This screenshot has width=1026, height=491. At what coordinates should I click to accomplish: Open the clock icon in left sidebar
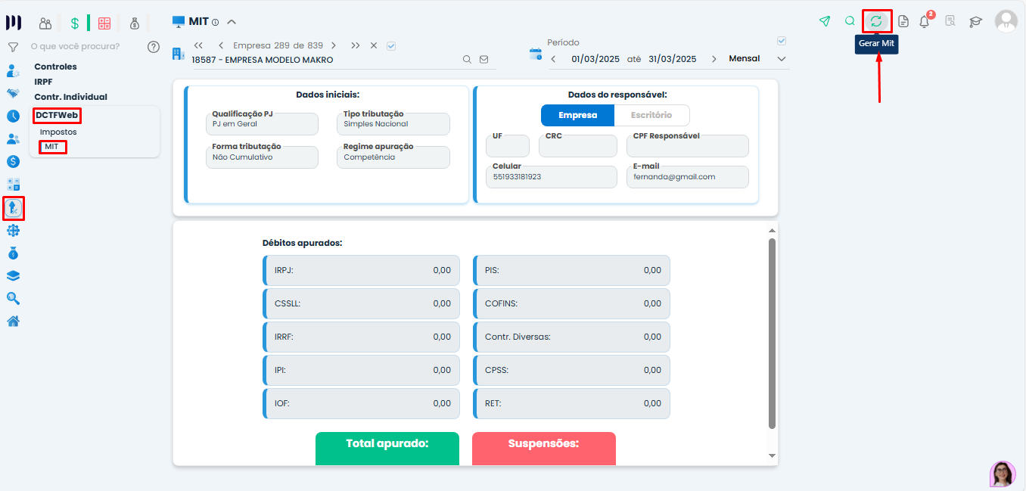click(13, 116)
